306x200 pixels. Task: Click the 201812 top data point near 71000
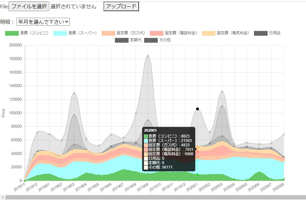pos(37,132)
